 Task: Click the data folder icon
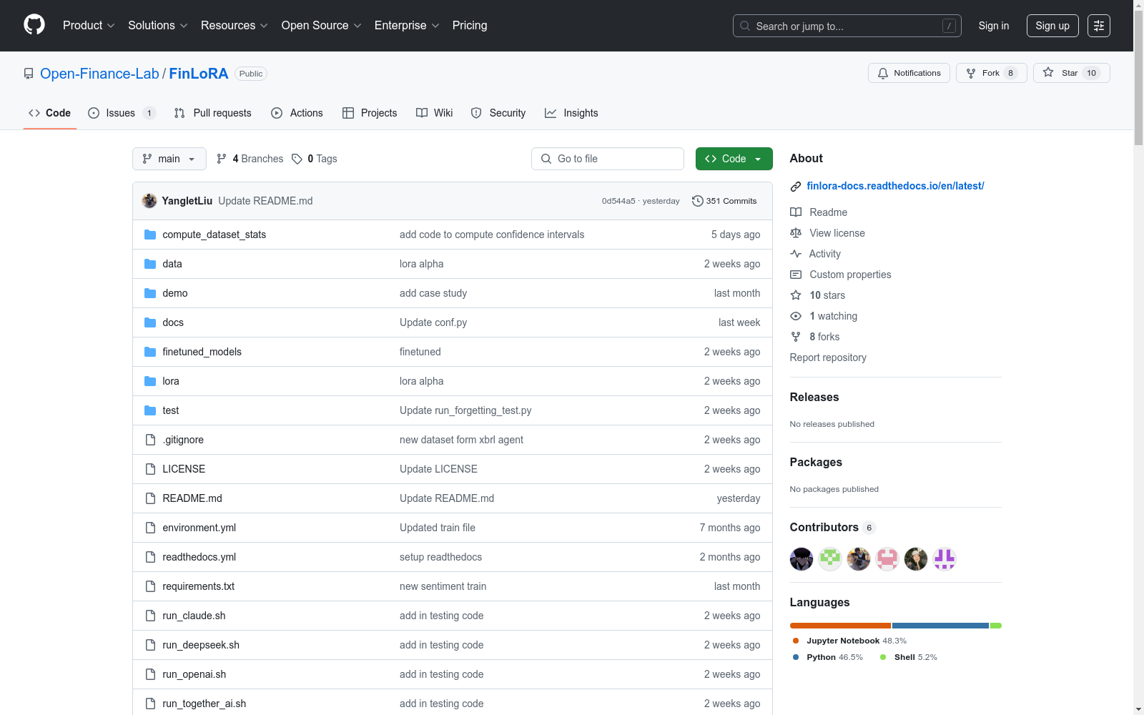150,264
